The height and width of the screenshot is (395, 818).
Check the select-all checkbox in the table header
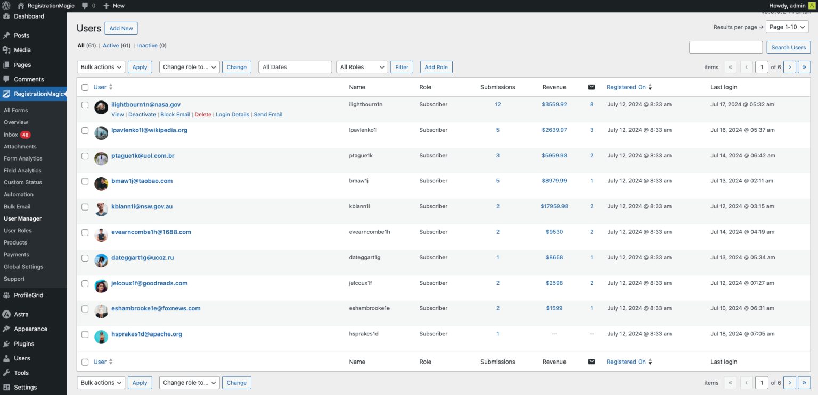(85, 87)
